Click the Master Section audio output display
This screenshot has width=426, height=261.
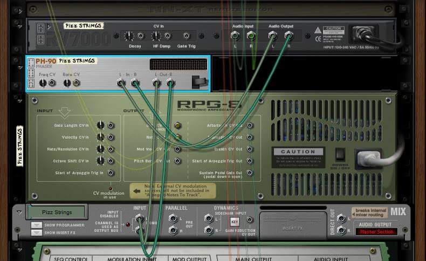point(376,232)
